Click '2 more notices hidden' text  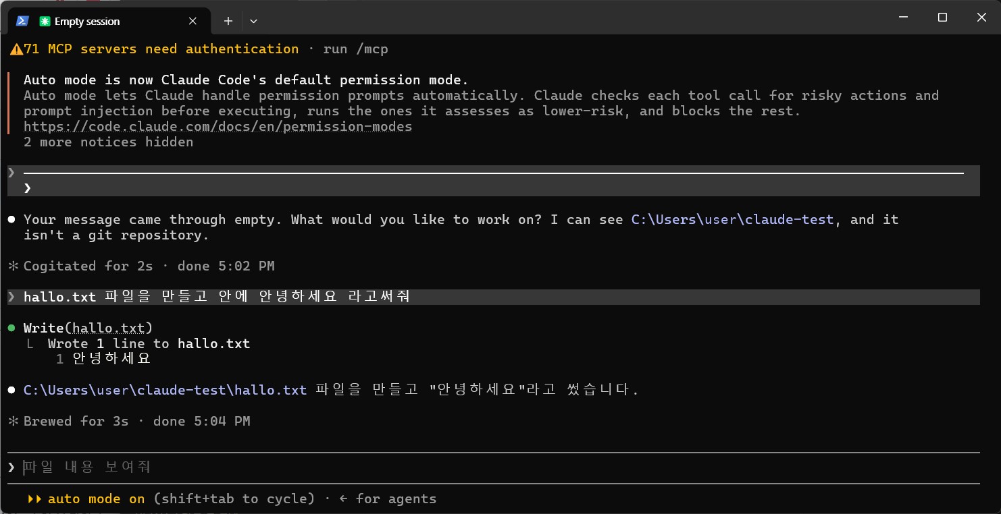(x=108, y=142)
